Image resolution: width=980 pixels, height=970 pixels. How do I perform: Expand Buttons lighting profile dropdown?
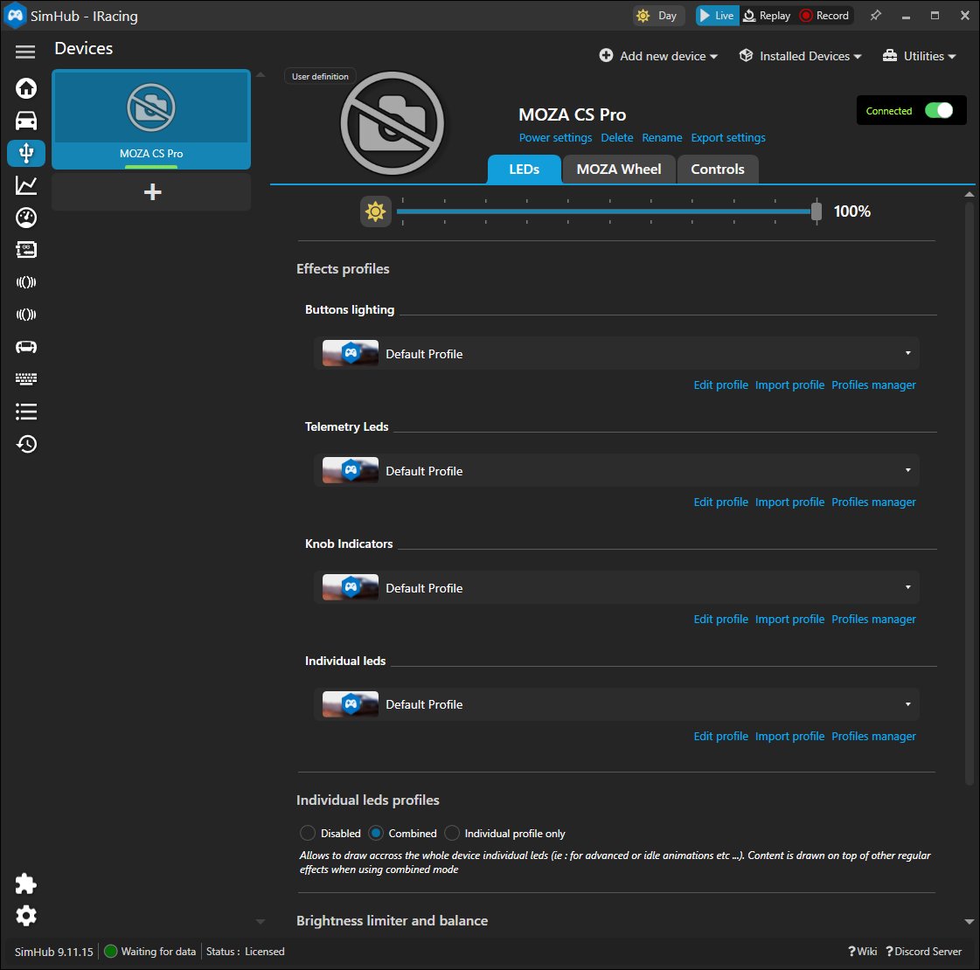click(617, 354)
